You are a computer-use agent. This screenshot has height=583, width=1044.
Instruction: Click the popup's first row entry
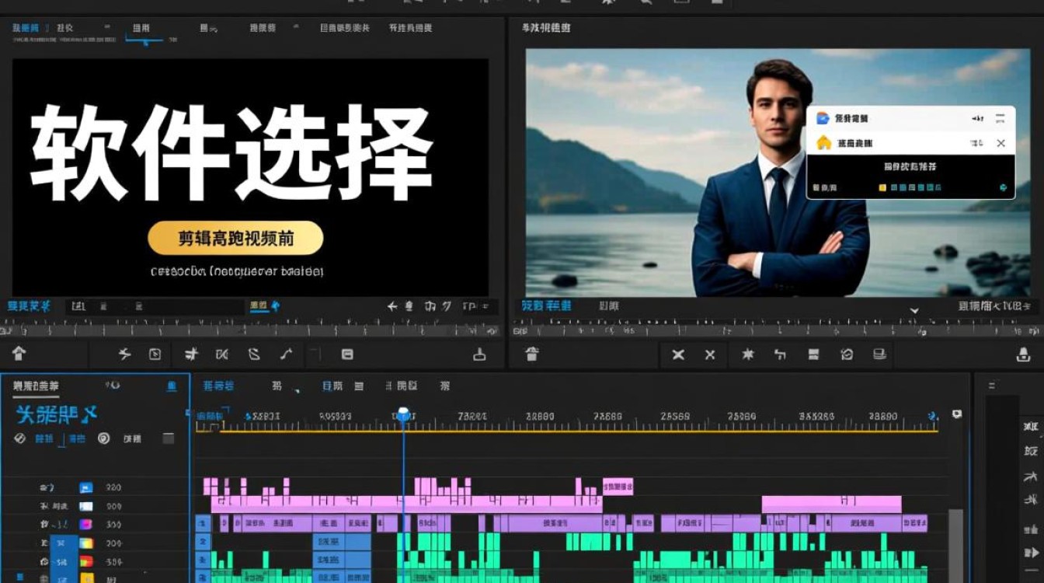pyautogui.click(x=910, y=118)
